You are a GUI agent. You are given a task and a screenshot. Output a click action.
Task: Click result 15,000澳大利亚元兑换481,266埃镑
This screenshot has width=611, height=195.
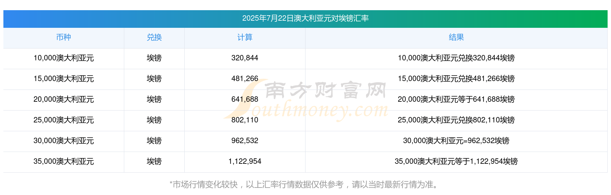(456, 79)
